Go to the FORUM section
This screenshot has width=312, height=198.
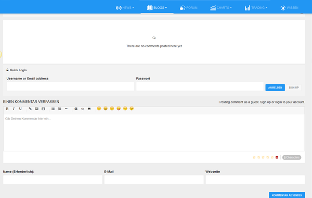coord(188,8)
